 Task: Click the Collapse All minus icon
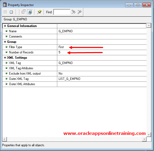tap(11, 12)
